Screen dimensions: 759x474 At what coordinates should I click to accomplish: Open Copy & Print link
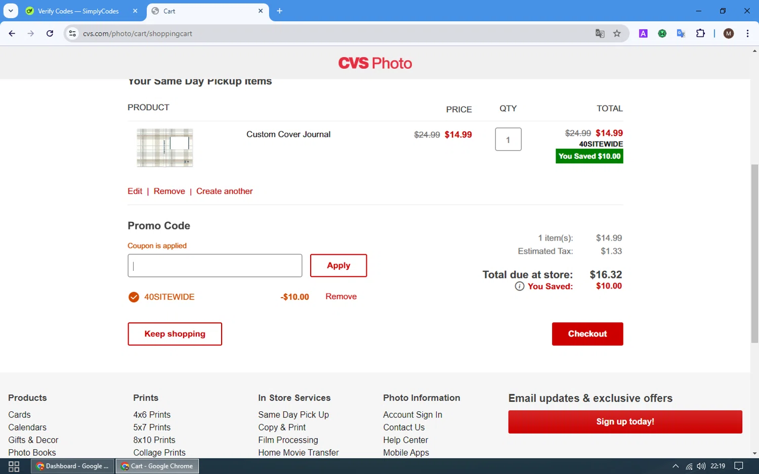pos(282,427)
